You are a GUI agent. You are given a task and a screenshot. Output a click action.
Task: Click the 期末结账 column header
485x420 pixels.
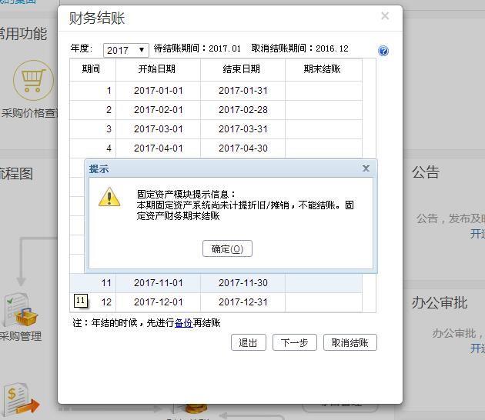point(323,70)
